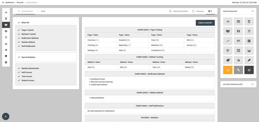Click the table sheet tile in Quick Navigation
The height and width of the screenshot is (122, 259).
click(238, 51)
